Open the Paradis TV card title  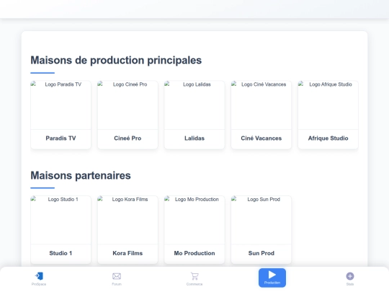coord(61,138)
